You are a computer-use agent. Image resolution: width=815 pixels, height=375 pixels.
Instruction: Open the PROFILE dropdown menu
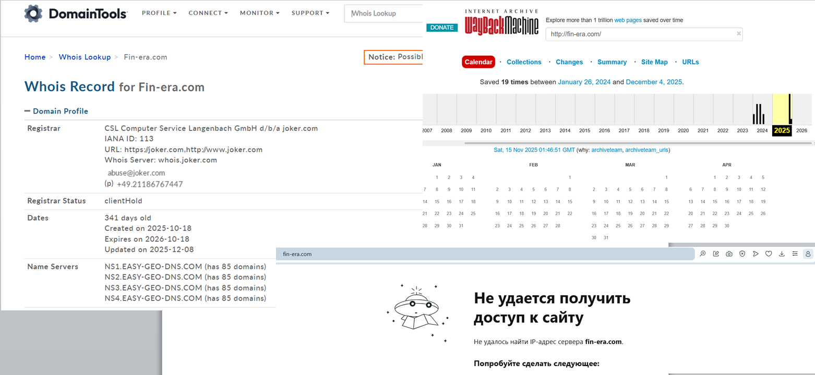pyautogui.click(x=159, y=13)
